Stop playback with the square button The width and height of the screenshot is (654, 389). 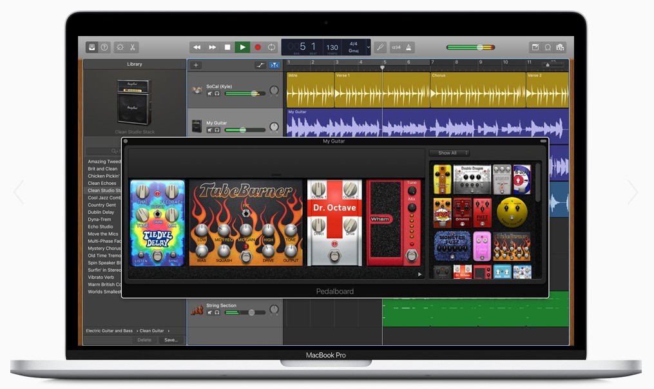227,47
